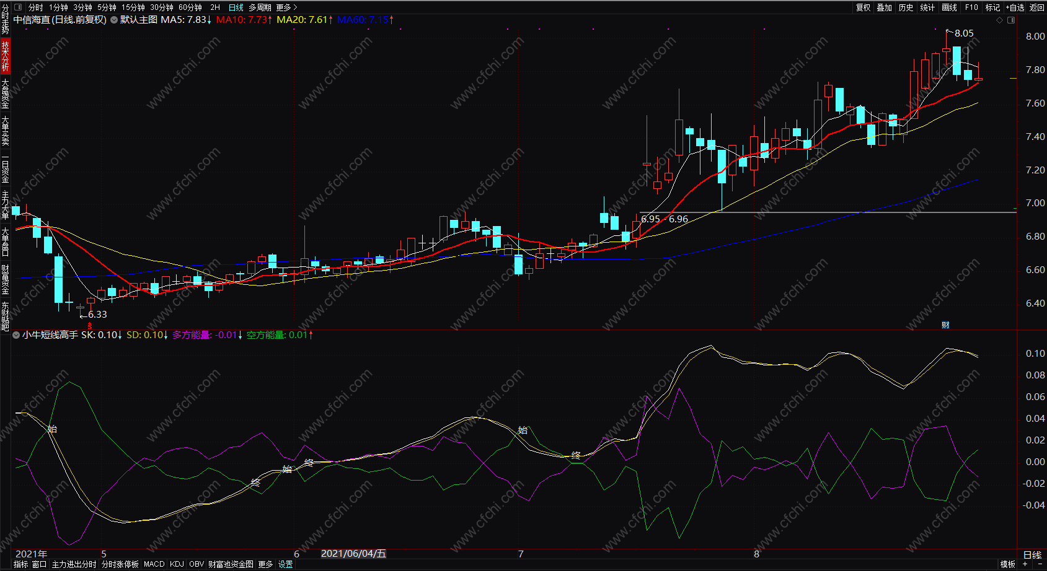The image size is (1047, 571).
Task: Click the 窗口 button in bottom bar
Action: click(x=40, y=564)
